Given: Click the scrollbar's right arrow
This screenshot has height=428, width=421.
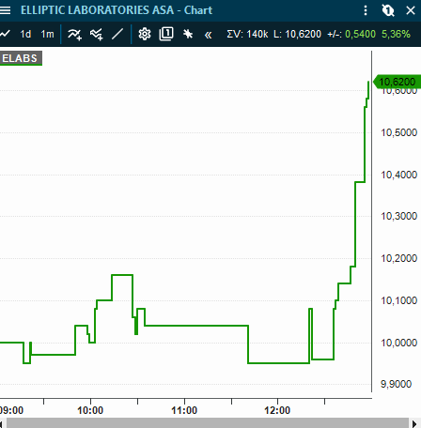Looking at the screenshot, I should pyautogui.click(x=414, y=423).
